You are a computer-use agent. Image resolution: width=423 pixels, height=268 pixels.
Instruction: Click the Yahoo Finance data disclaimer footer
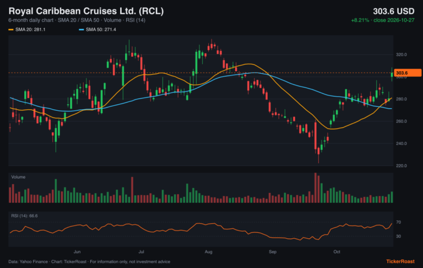click(x=89, y=261)
